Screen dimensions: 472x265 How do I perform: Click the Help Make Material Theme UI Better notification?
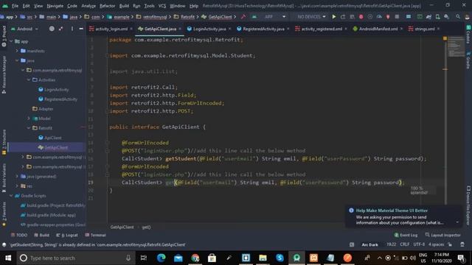pyautogui.click(x=403, y=216)
